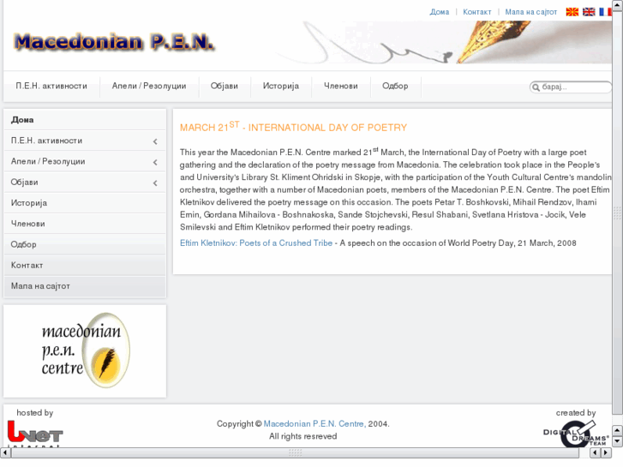Open top nav Објави
The width and height of the screenshot is (623, 467).
pos(224,86)
